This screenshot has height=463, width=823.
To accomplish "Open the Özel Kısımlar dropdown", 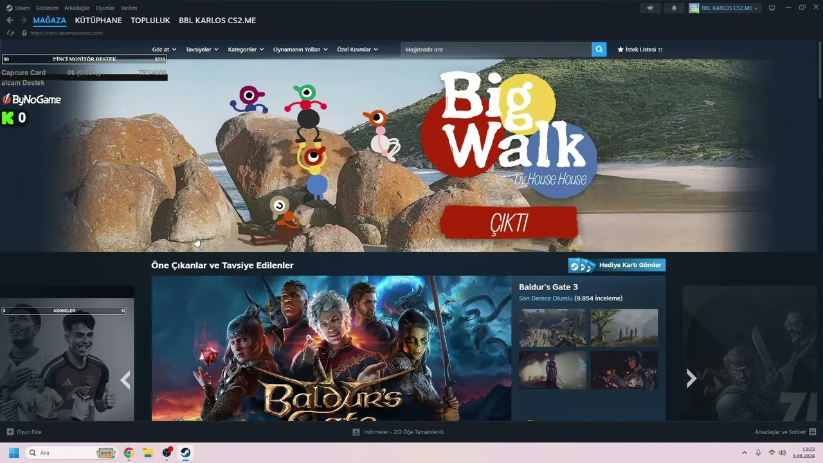I will tap(357, 50).
